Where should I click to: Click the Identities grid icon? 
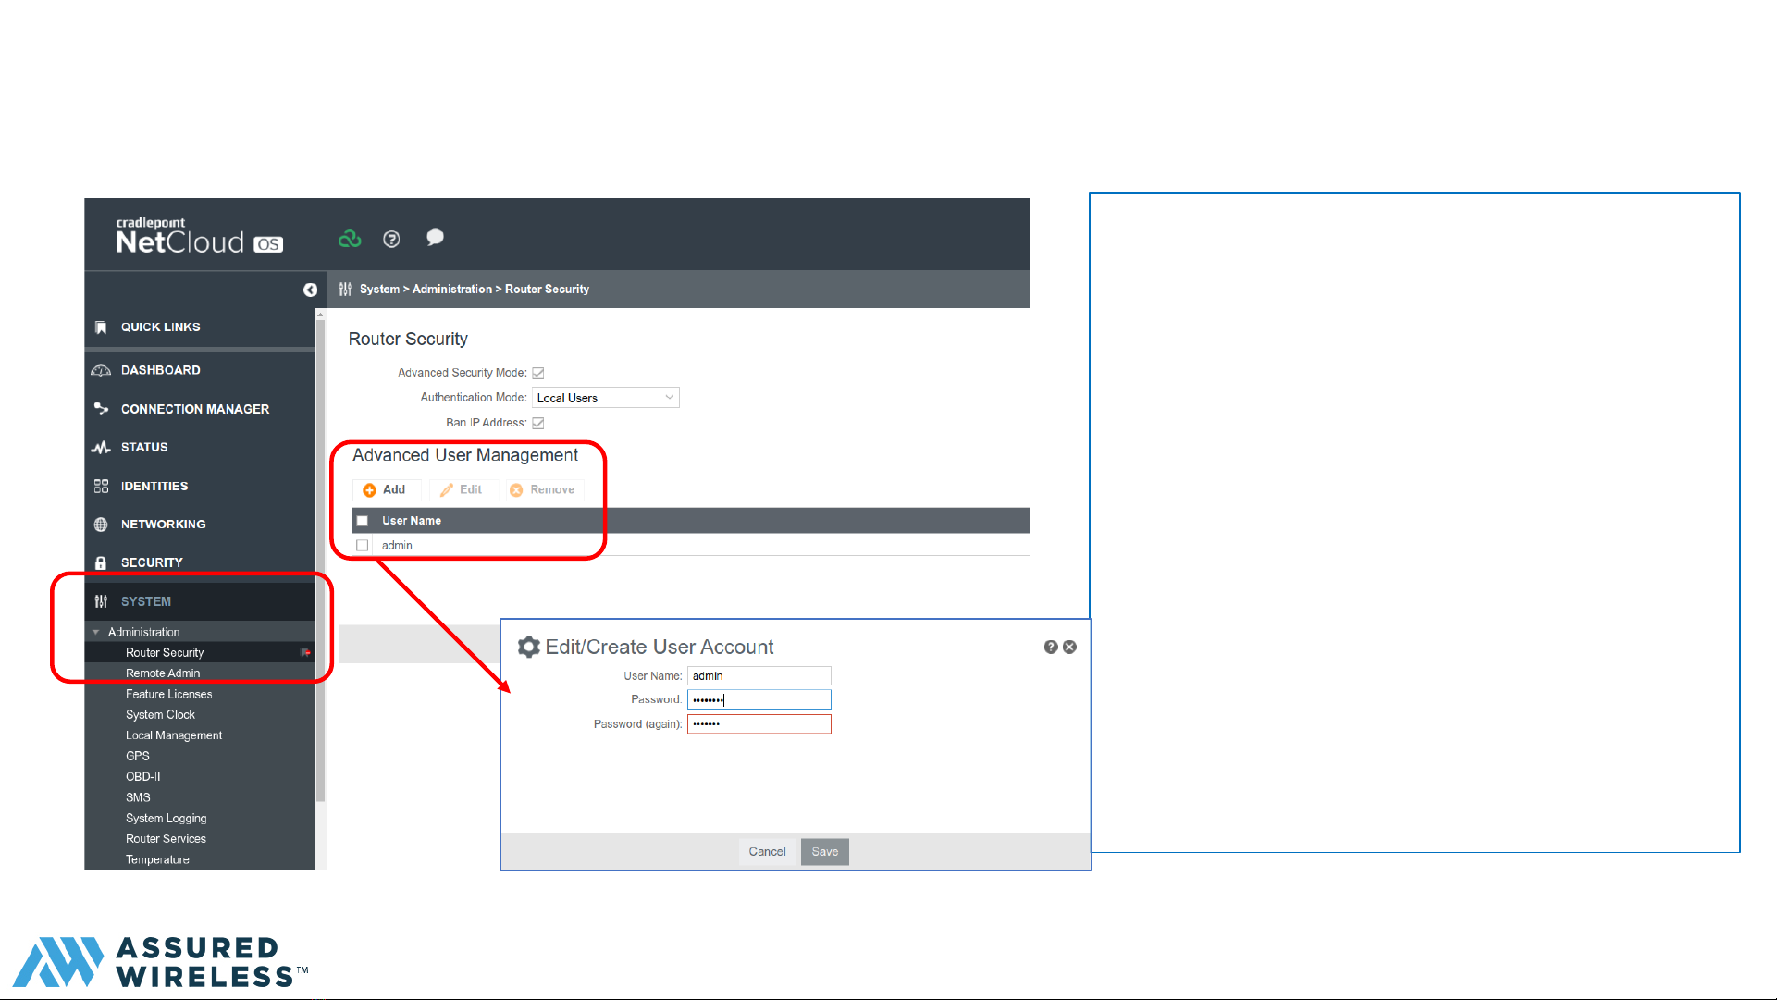(101, 487)
